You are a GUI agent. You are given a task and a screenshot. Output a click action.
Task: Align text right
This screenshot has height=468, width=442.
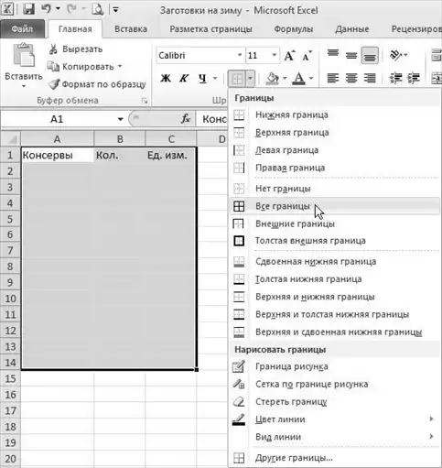370,78
